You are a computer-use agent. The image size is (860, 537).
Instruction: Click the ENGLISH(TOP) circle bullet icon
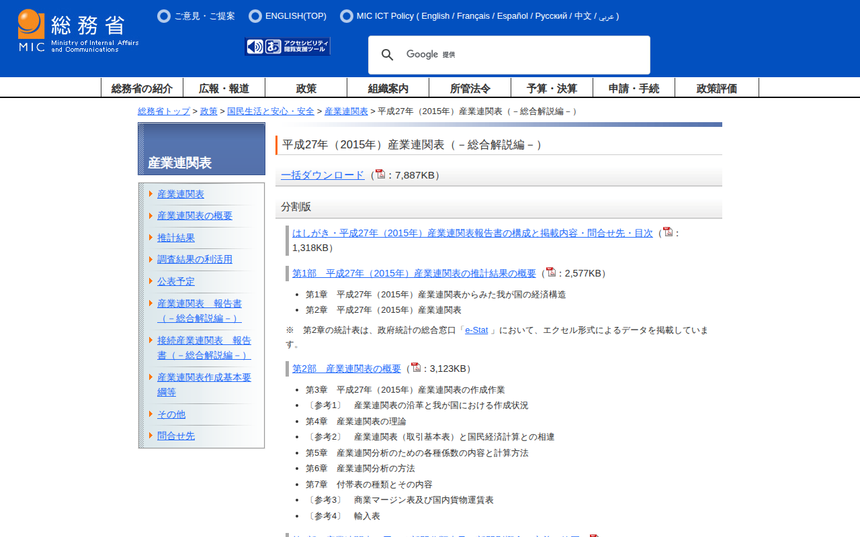coord(255,16)
